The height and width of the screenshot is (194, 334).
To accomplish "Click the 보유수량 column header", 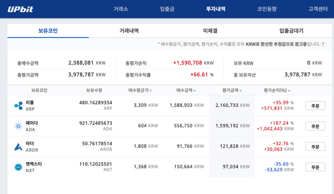I will point(94,90).
